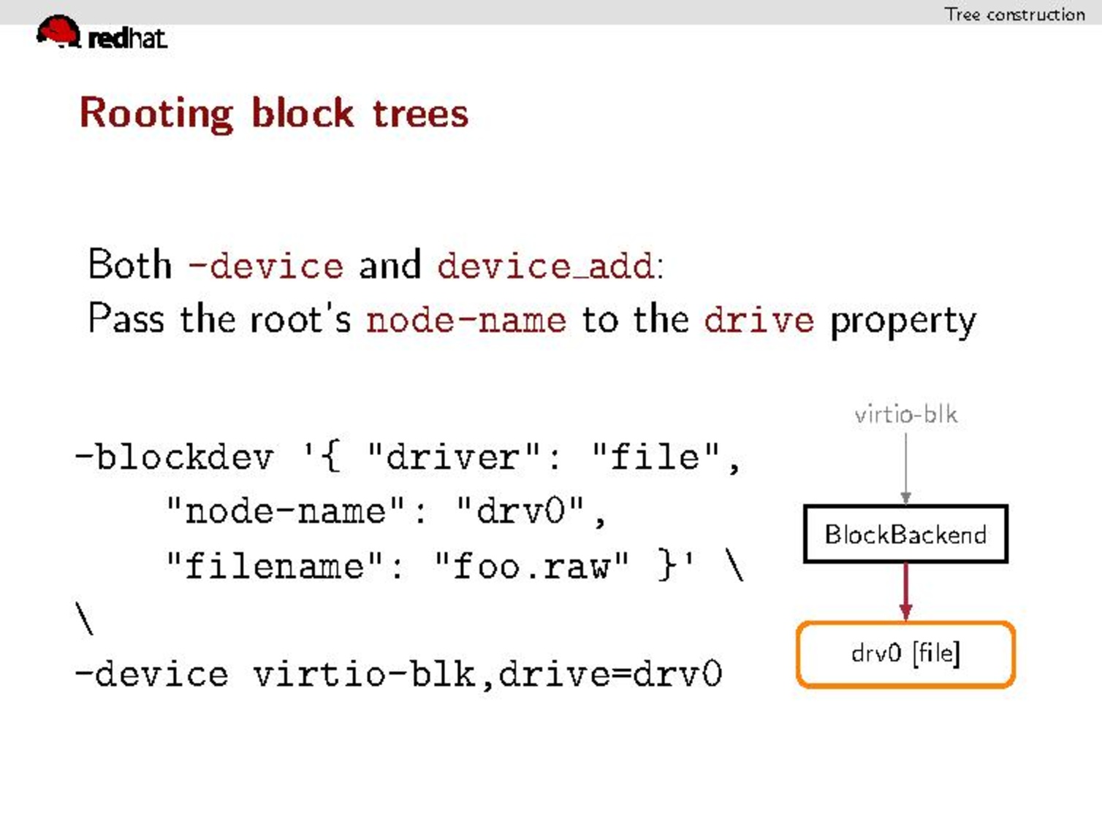
Task: Click the red "drive" word before "property"
Action: (759, 320)
